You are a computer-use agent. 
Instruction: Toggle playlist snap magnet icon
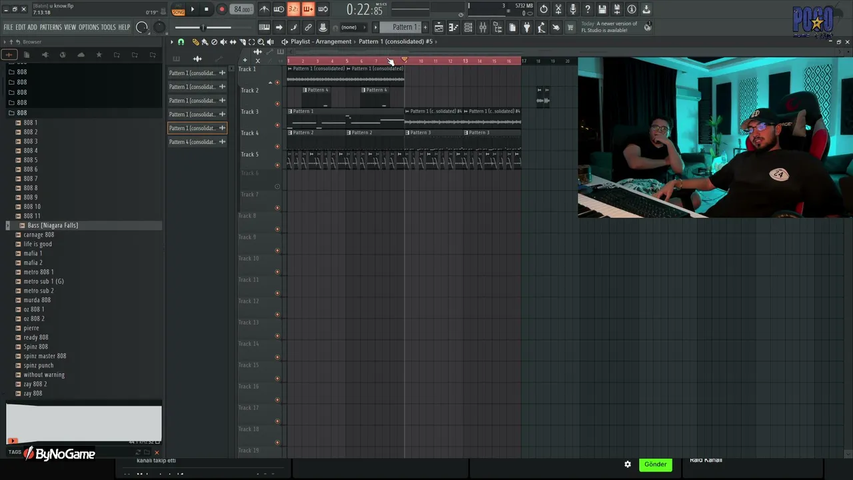coord(181,42)
